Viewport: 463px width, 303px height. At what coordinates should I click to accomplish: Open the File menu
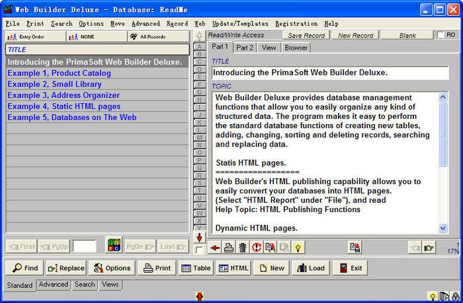coord(13,24)
